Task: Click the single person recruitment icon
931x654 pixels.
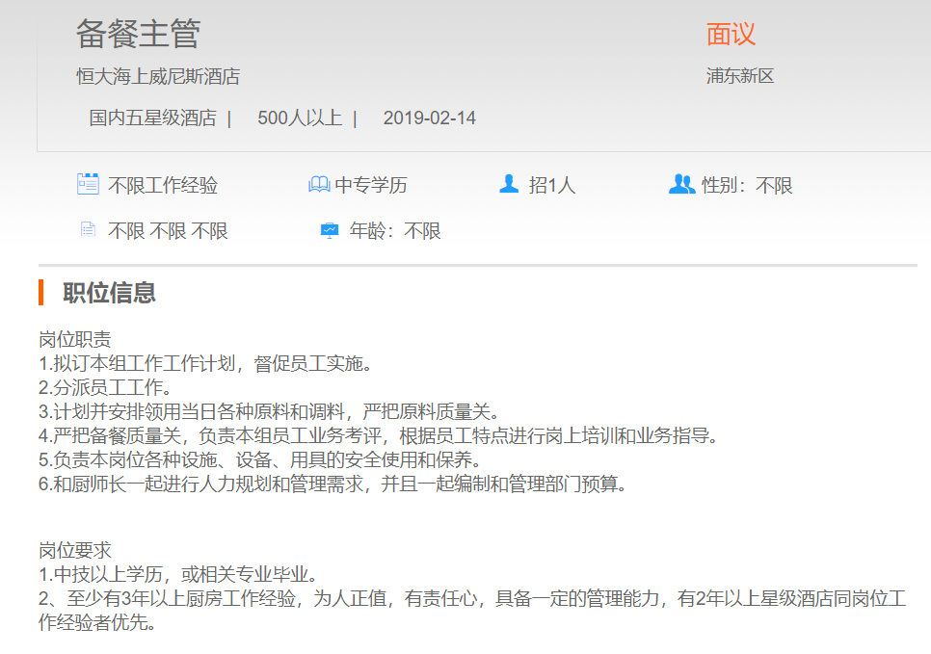Action: click(509, 183)
